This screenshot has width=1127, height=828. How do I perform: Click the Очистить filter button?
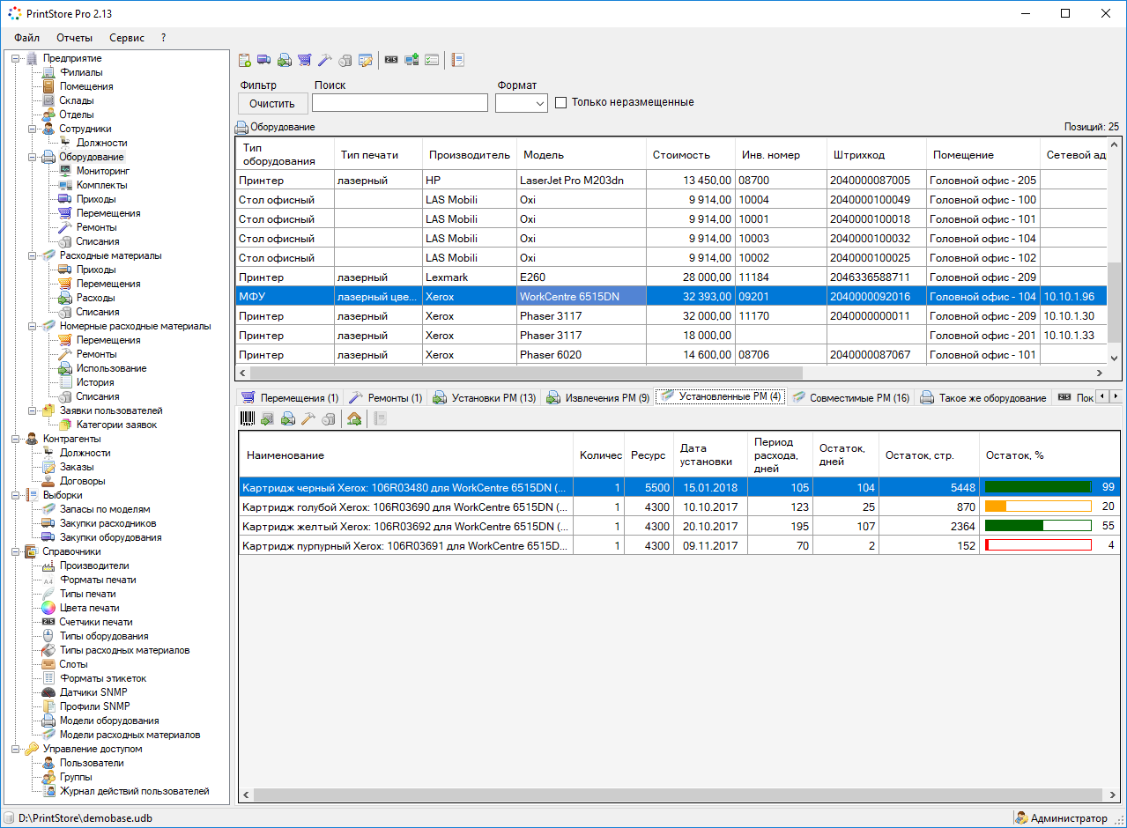pyautogui.click(x=272, y=104)
